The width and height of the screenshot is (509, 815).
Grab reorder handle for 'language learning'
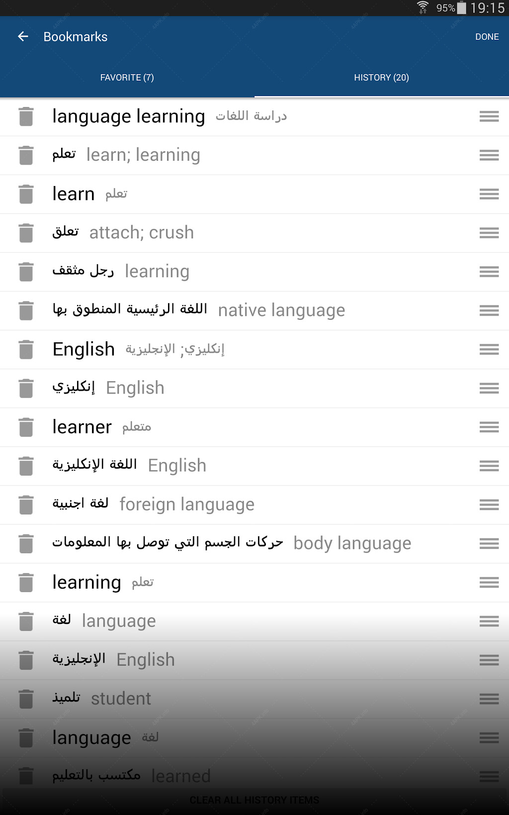pyautogui.click(x=489, y=116)
